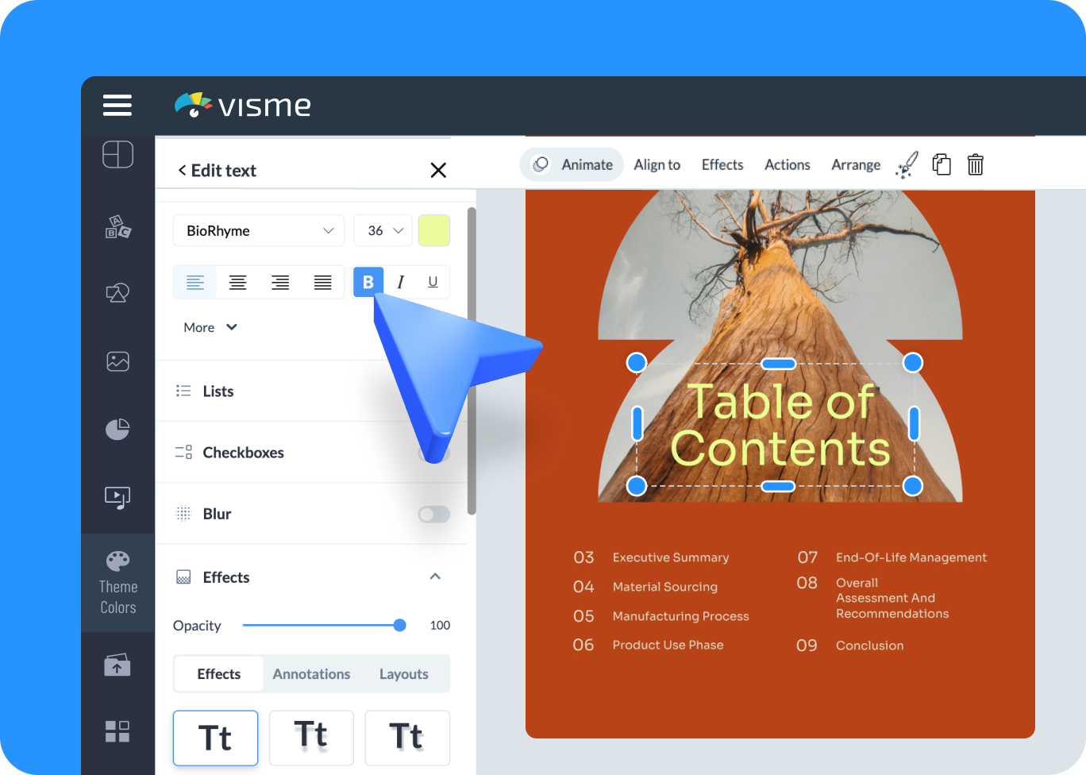Viewport: 1086px width, 775px height.
Task: Go back from Edit text
Action: [x=182, y=171]
